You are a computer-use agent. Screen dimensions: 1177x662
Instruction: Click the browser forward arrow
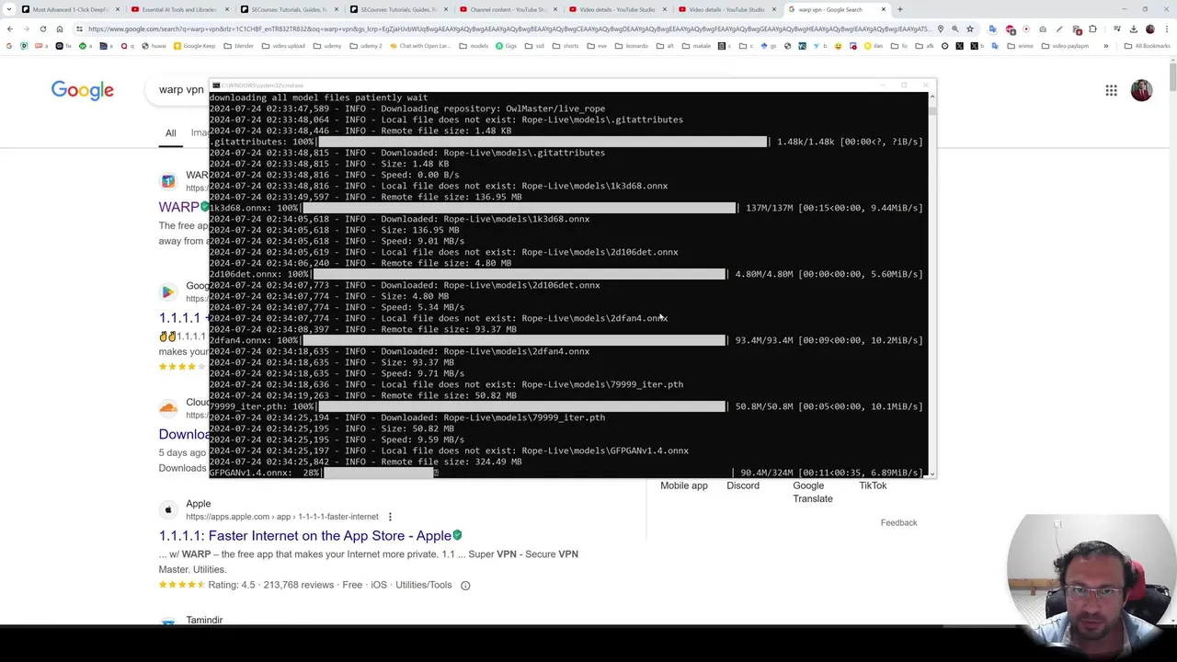tap(27, 29)
